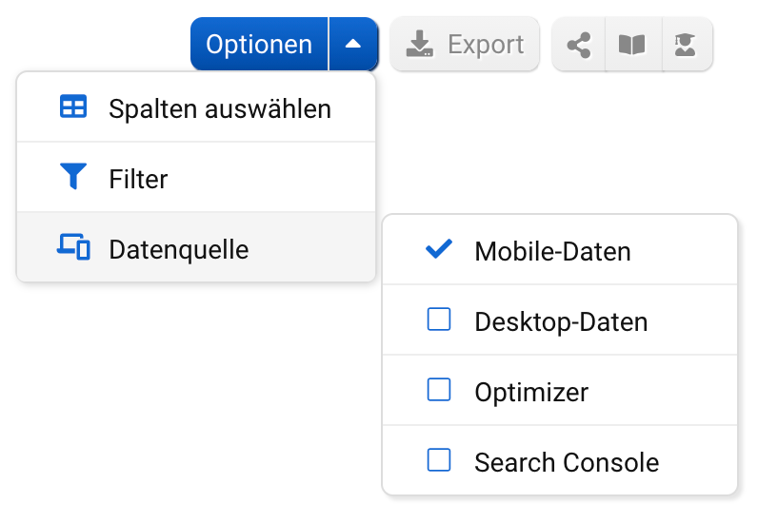Expand the Datenquelle submenu entry
The width and height of the screenshot is (758, 523).
(178, 249)
